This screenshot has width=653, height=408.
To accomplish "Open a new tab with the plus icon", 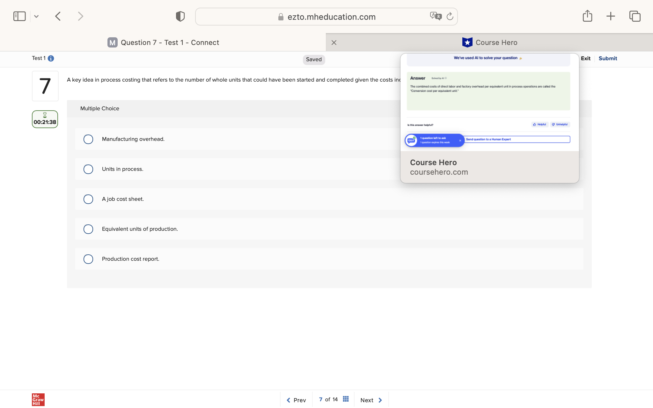I will tap(611, 16).
